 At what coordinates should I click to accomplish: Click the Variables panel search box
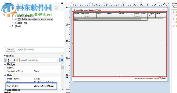click(174, 7)
